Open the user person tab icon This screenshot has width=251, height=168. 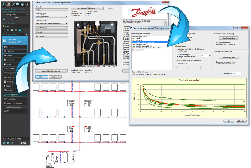click(x=27, y=5)
